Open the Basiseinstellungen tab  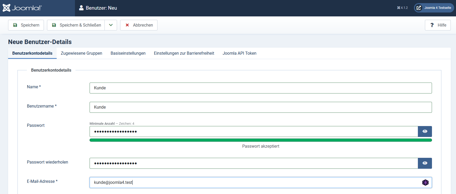(x=128, y=53)
